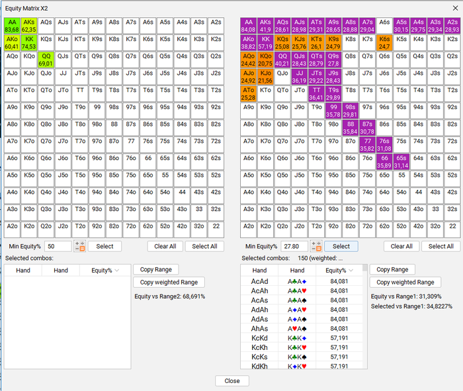Click unselected 72o cell in left matrix

tap(131, 230)
